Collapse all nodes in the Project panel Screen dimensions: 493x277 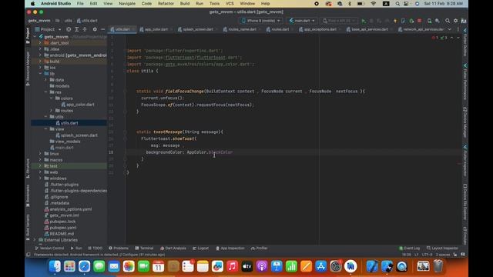point(85,29)
